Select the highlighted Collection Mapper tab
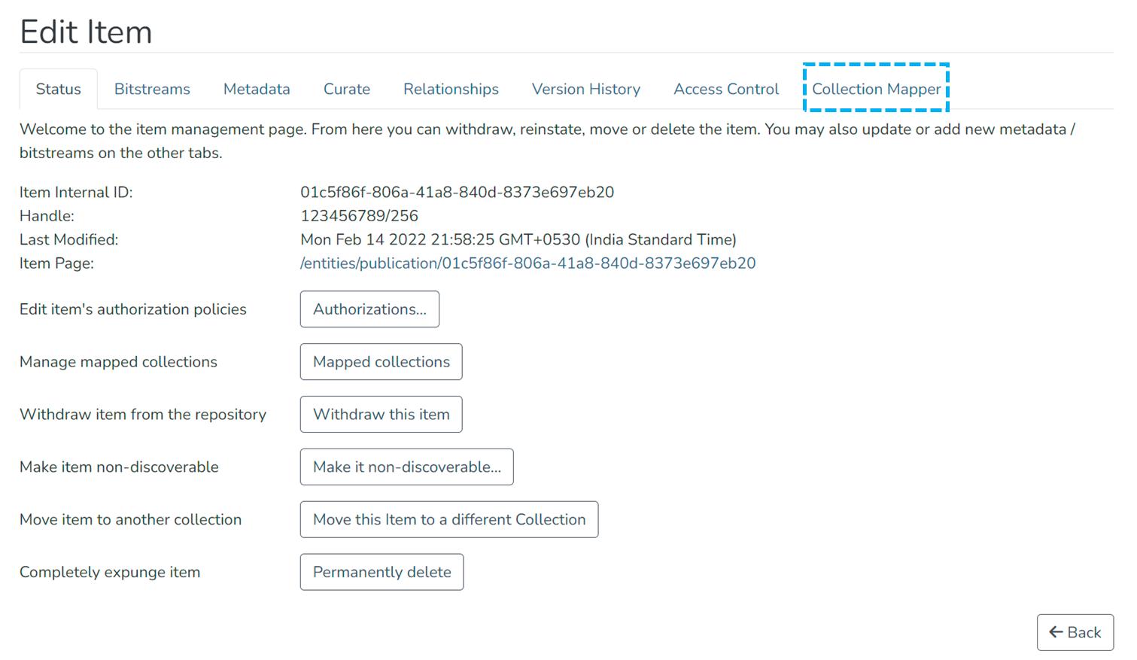The image size is (1137, 660). pyautogui.click(x=876, y=89)
